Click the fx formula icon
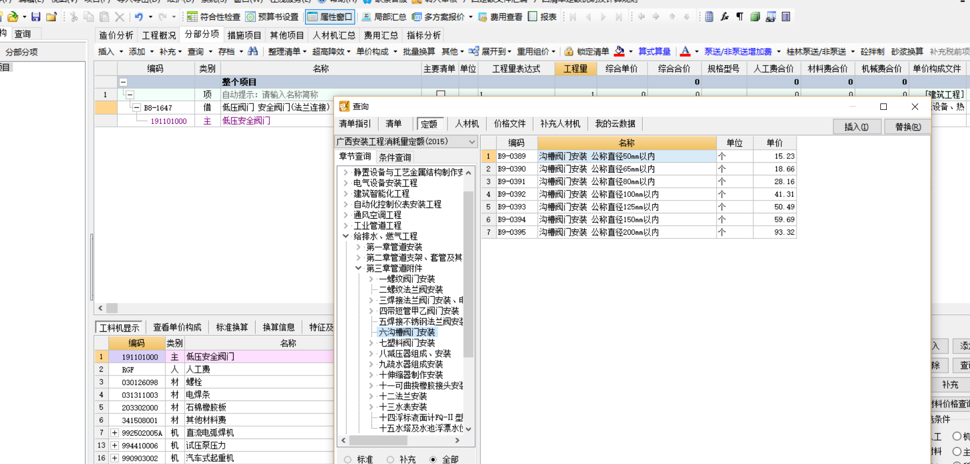This screenshot has height=464, width=970. point(725,17)
